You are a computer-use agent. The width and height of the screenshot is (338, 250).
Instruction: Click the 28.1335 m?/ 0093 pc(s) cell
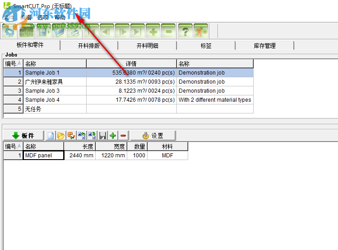pos(131,82)
